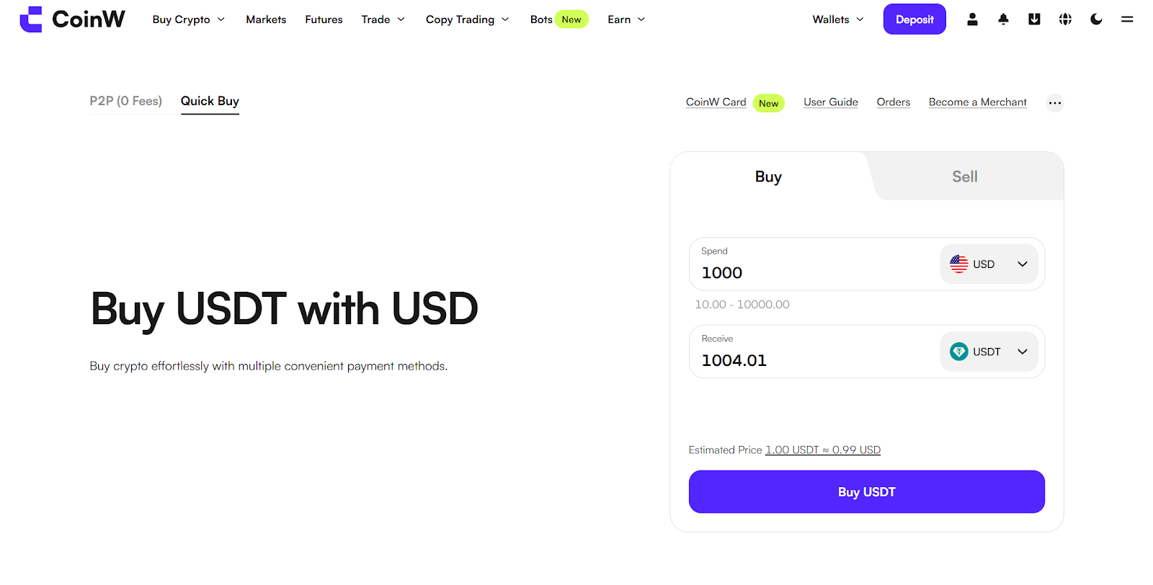This screenshot has height=585, width=1153.
Task: Click the US flag currency icon
Action: pos(958,264)
